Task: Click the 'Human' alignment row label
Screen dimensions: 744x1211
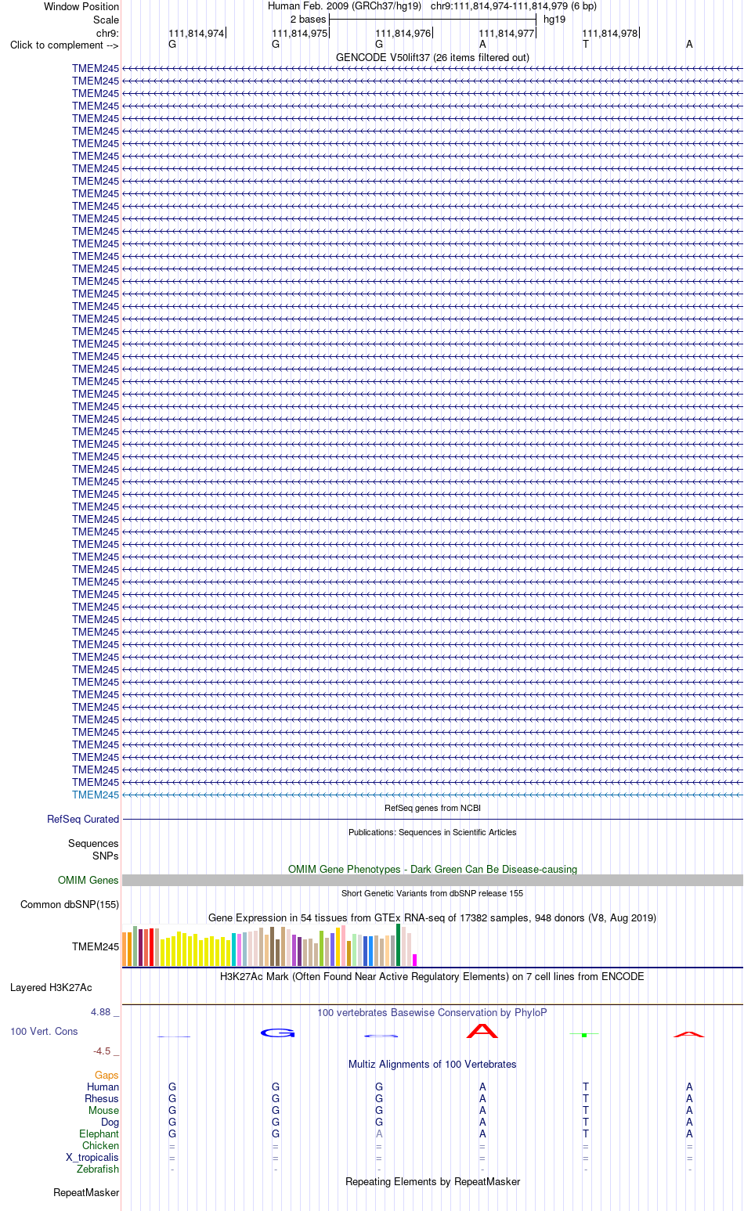Action: pos(103,1087)
